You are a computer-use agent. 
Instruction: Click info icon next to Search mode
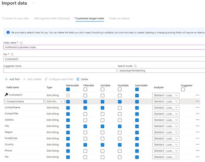click(135, 66)
